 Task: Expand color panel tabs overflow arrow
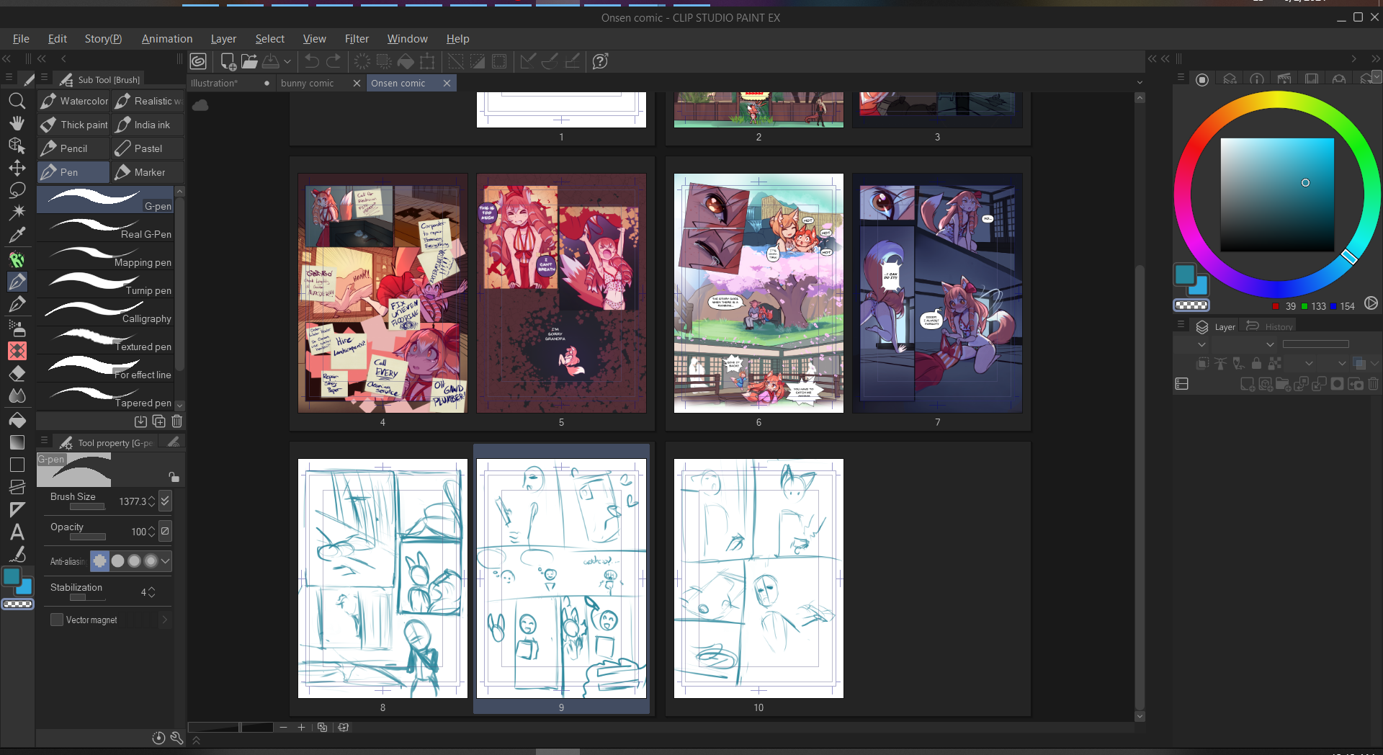pos(1377,76)
